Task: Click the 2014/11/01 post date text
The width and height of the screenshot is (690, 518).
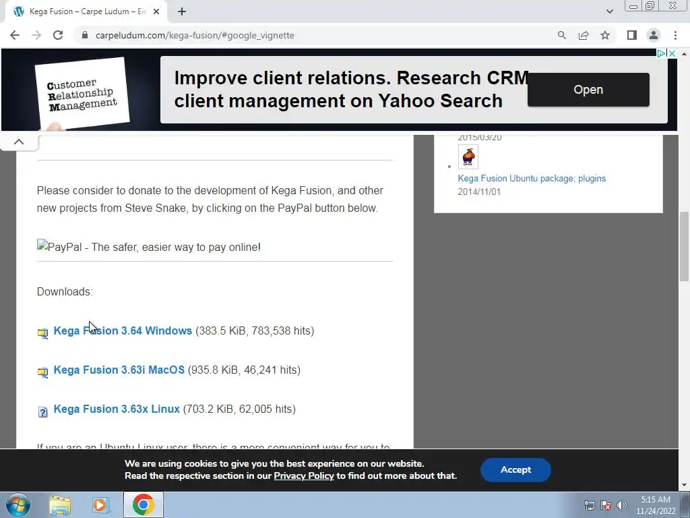Action: click(479, 192)
